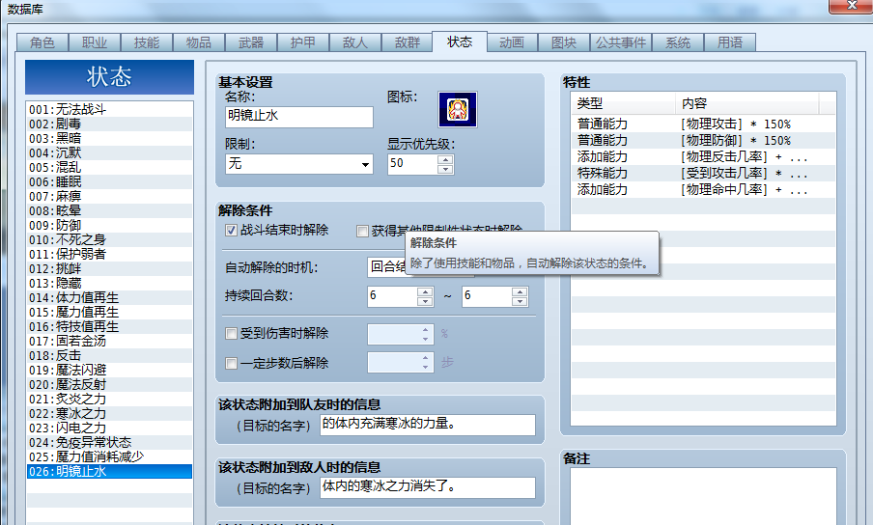Enable 一定步数后解除 checkbox
The width and height of the screenshot is (873, 525).
pyautogui.click(x=231, y=364)
